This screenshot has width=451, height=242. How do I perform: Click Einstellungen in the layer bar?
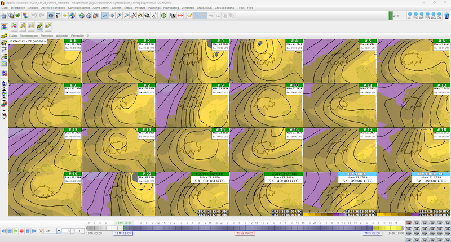pyautogui.click(x=28, y=35)
